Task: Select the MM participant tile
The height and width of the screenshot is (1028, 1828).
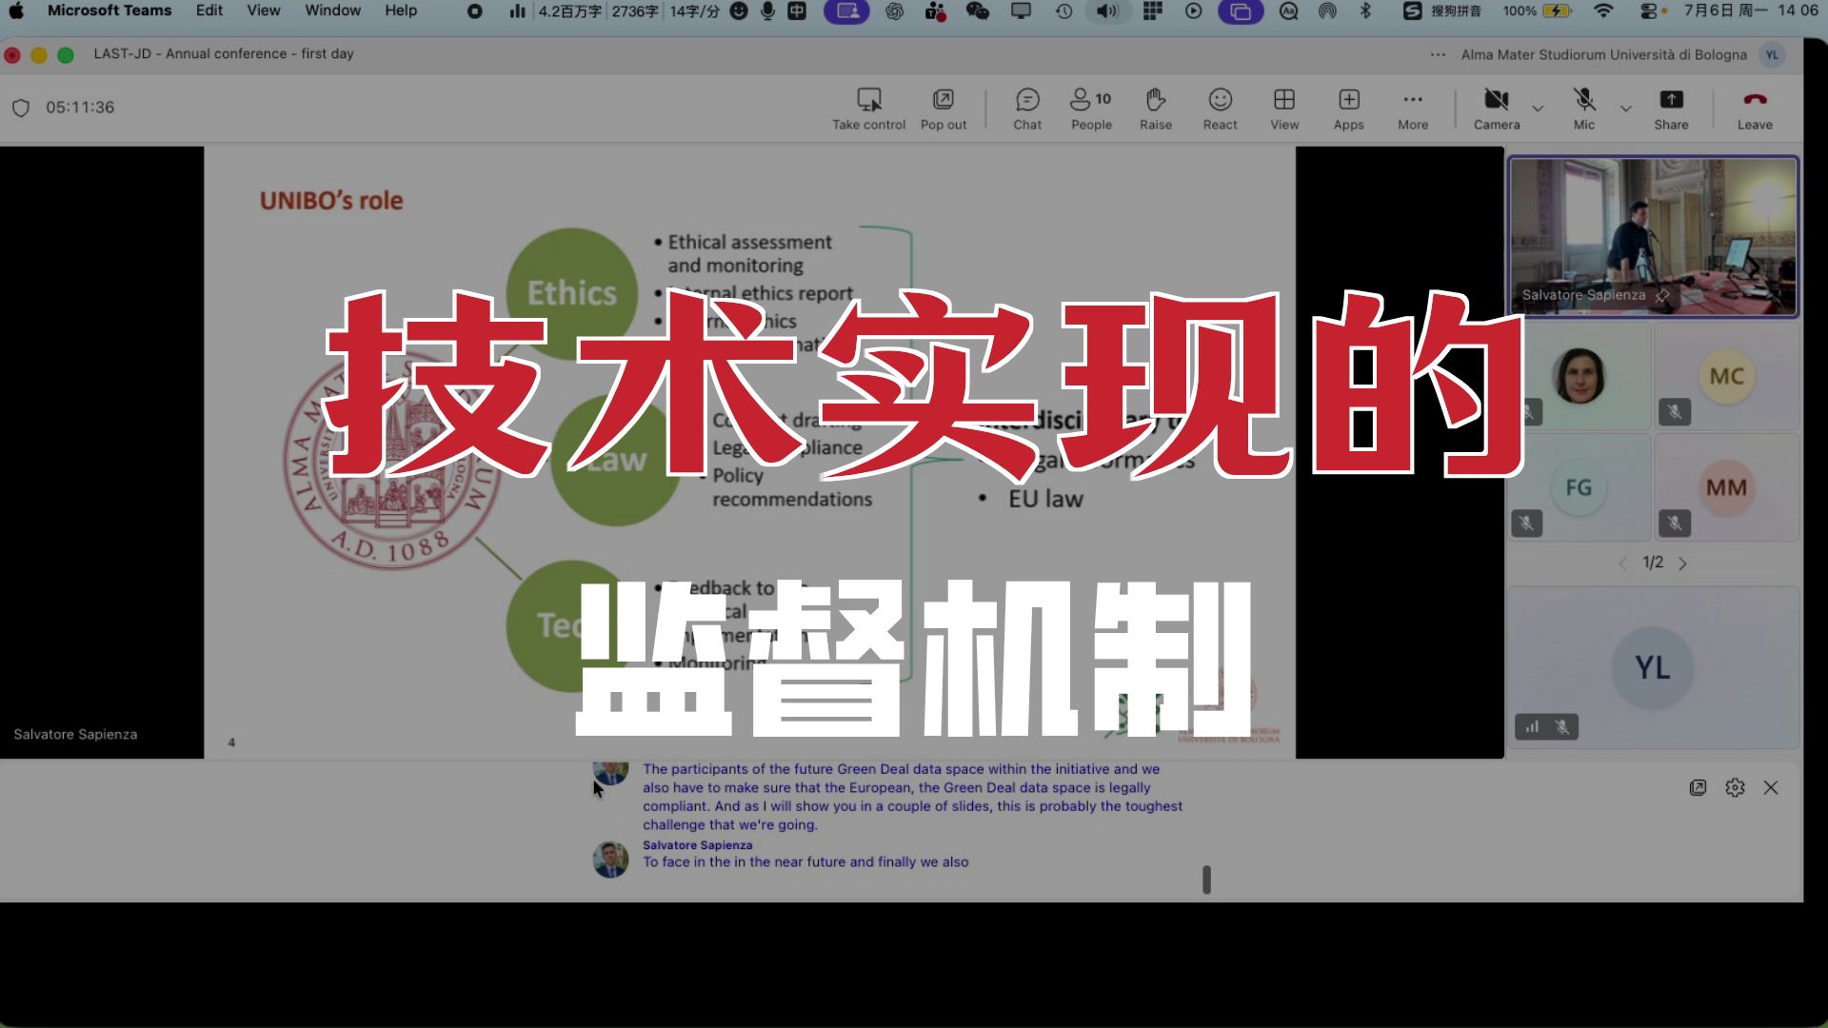Action: (1726, 488)
